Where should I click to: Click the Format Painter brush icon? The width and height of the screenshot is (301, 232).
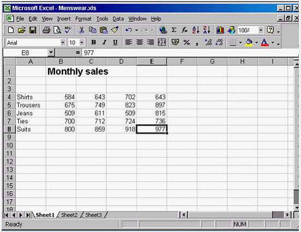(115, 30)
